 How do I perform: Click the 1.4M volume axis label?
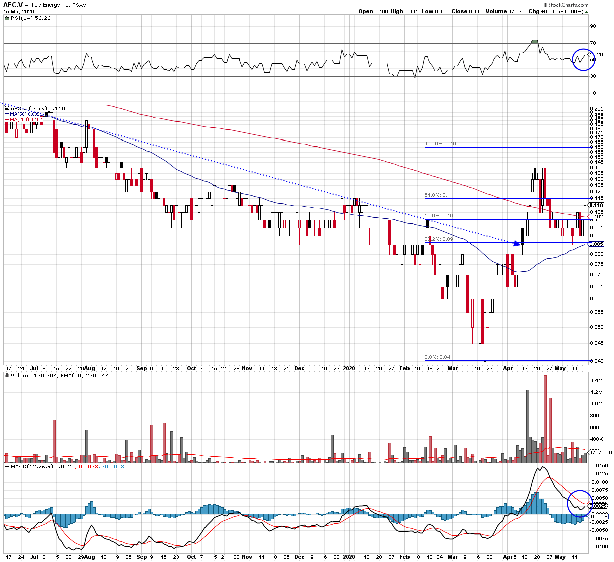pos(596,381)
